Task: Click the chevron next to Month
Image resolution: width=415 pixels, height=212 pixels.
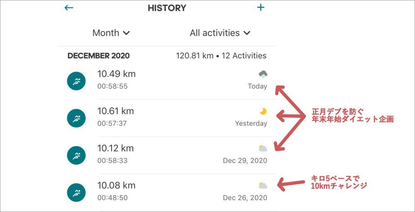Action: (127, 33)
